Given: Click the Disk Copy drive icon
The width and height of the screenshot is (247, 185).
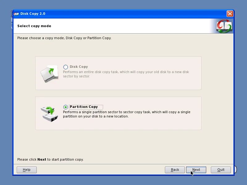Looking at the screenshot, I should pos(49,74).
